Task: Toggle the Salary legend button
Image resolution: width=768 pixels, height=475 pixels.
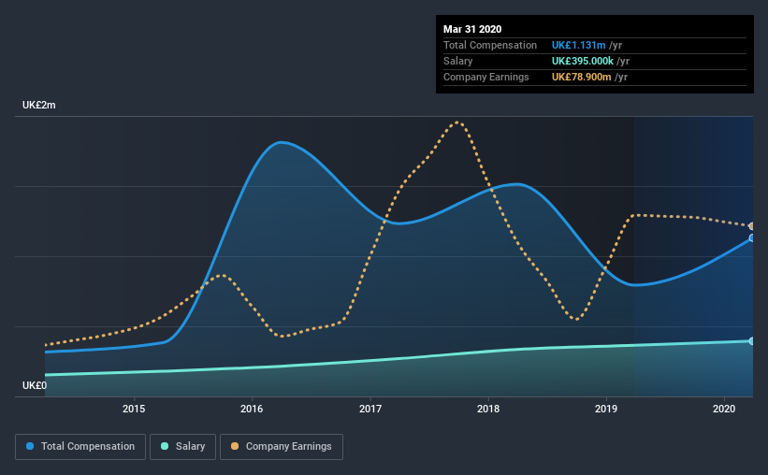Action: (182, 447)
